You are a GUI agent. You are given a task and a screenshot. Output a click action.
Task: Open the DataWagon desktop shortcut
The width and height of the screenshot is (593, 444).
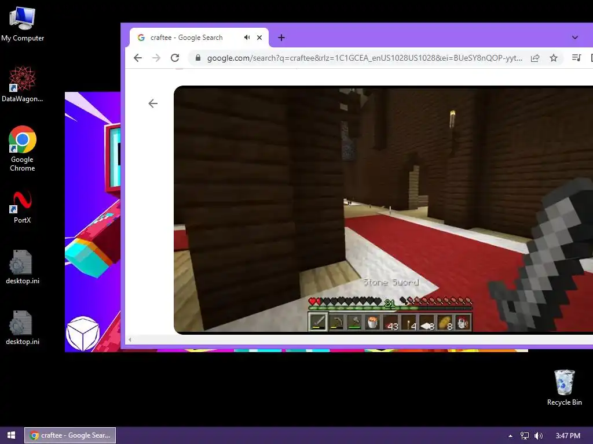coord(23,84)
